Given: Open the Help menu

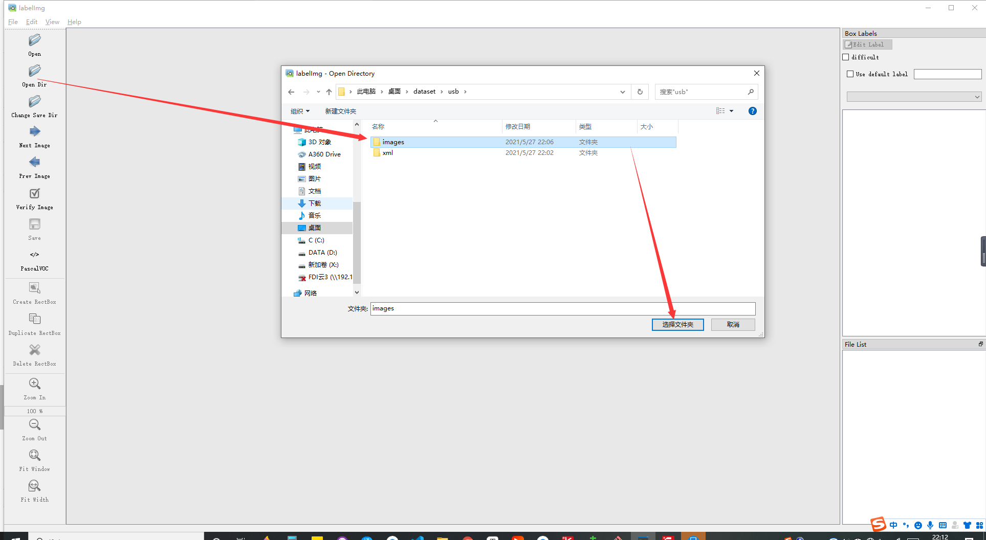Looking at the screenshot, I should [x=74, y=22].
